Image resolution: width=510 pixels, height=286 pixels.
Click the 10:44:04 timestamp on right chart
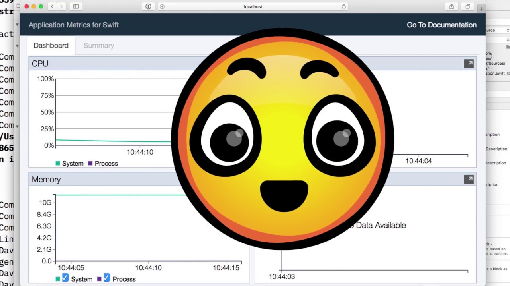click(x=419, y=161)
